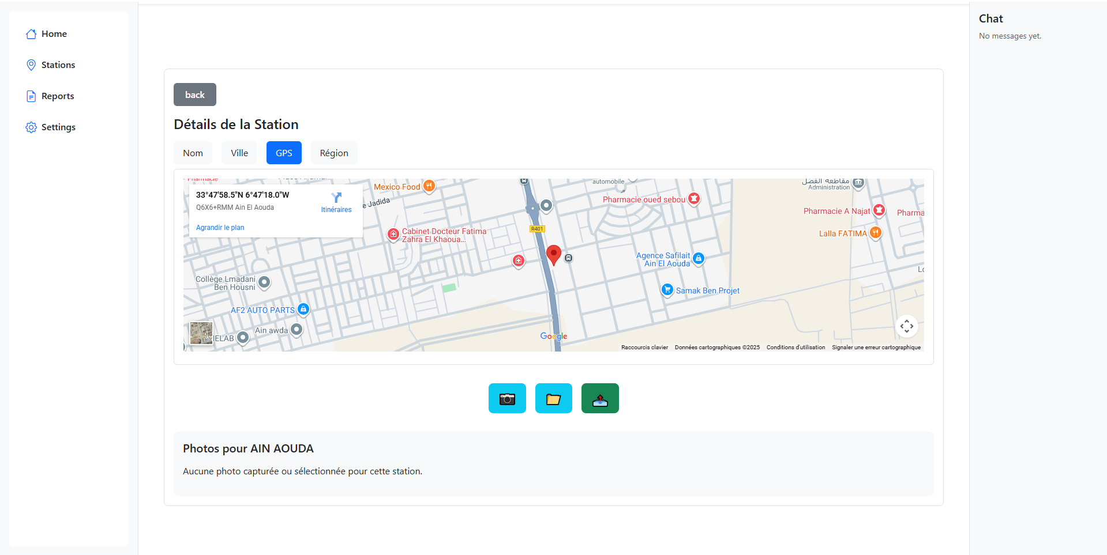Select the blue camera capture icon

click(x=507, y=398)
